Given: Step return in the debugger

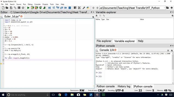Looking at the screenshot, I should (x=62, y=8).
